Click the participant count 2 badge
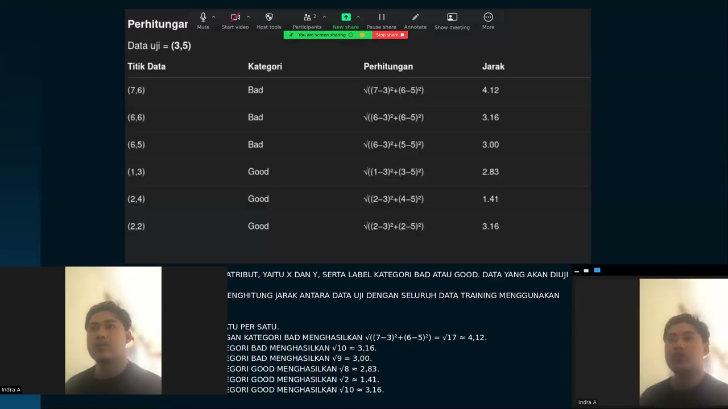 (x=315, y=16)
